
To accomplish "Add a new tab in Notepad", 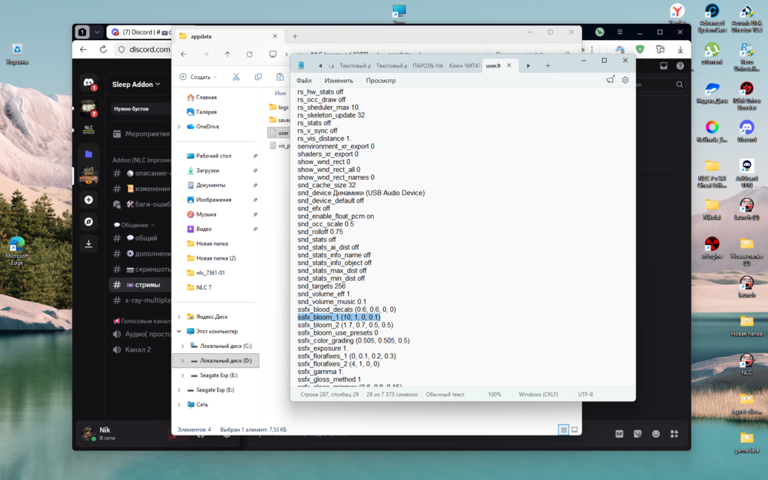I will click(x=548, y=65).
